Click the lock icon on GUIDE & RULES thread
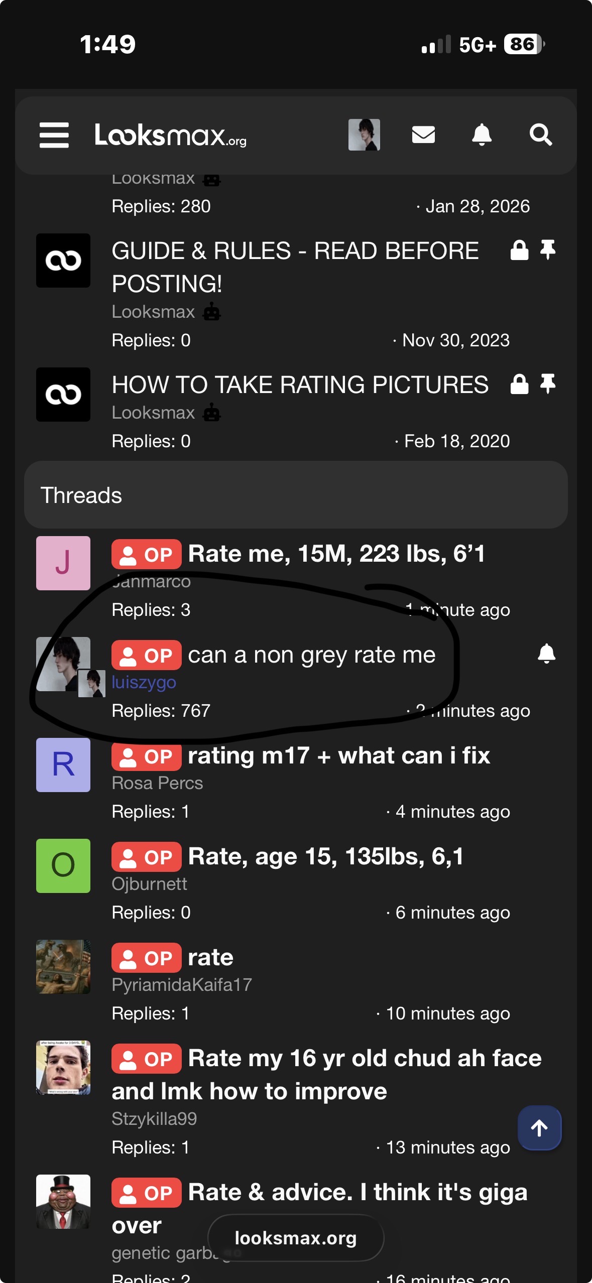Screen dimensions: 592x1283 pos(519,250)
